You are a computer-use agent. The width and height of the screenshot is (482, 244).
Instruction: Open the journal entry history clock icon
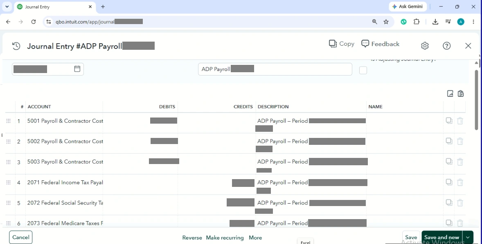coord(16,46)
